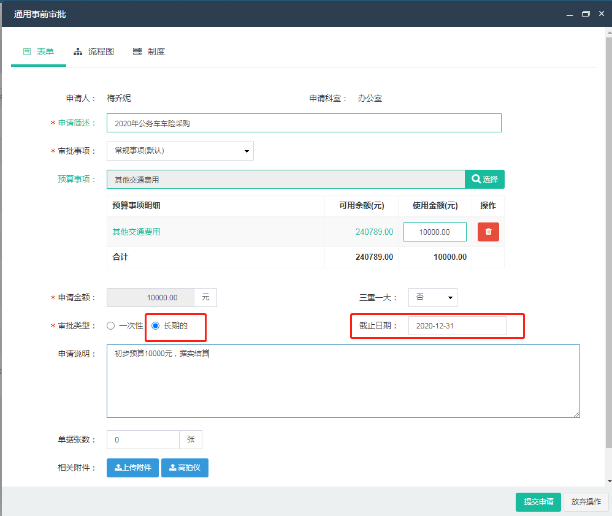Click the 截止日期 date field
The height and width of the screenshot is (516, 612).
pyautogui.click(x=457, y=325)
